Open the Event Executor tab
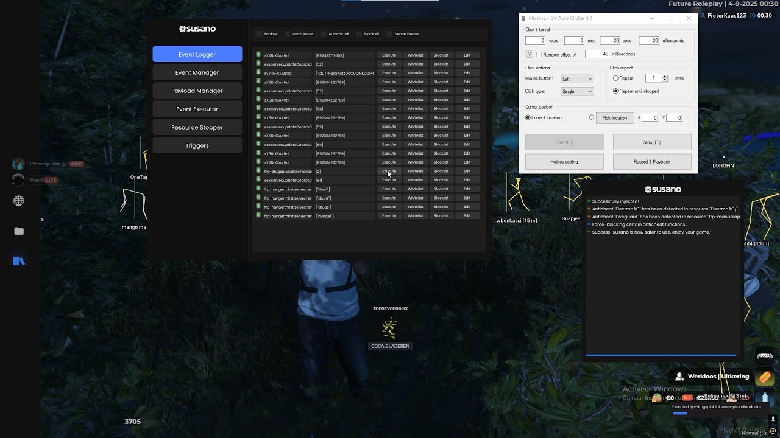780x438 pixels. coord(197,109)
